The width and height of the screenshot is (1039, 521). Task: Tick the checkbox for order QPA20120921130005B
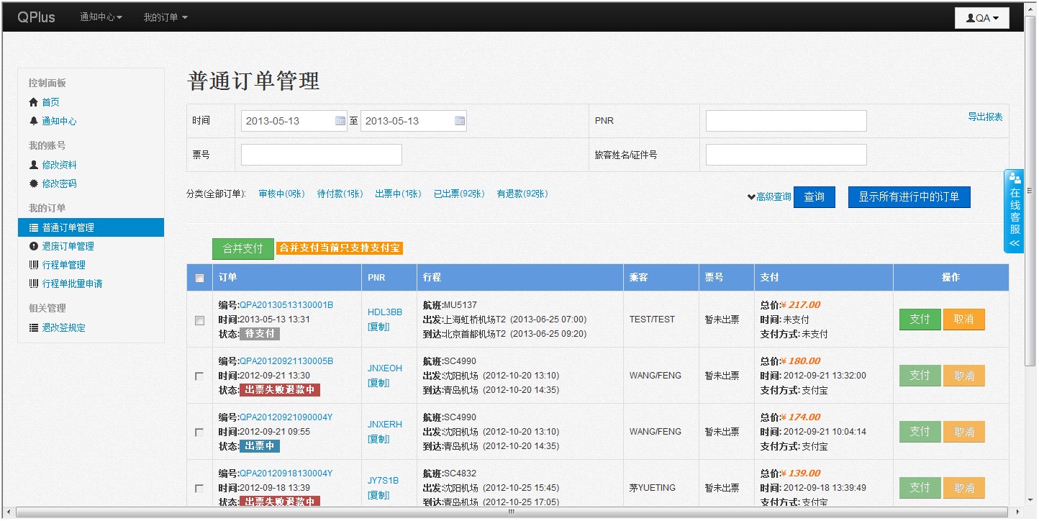(x=200, y=376)
